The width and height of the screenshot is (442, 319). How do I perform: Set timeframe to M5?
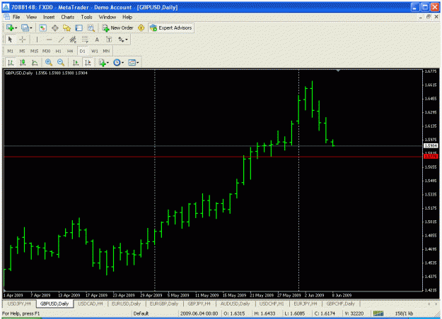point(22,52)
